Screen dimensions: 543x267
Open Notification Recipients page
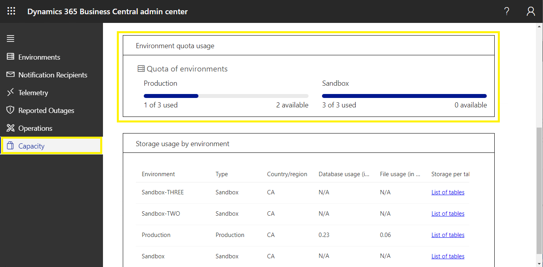tap(53, 75)
